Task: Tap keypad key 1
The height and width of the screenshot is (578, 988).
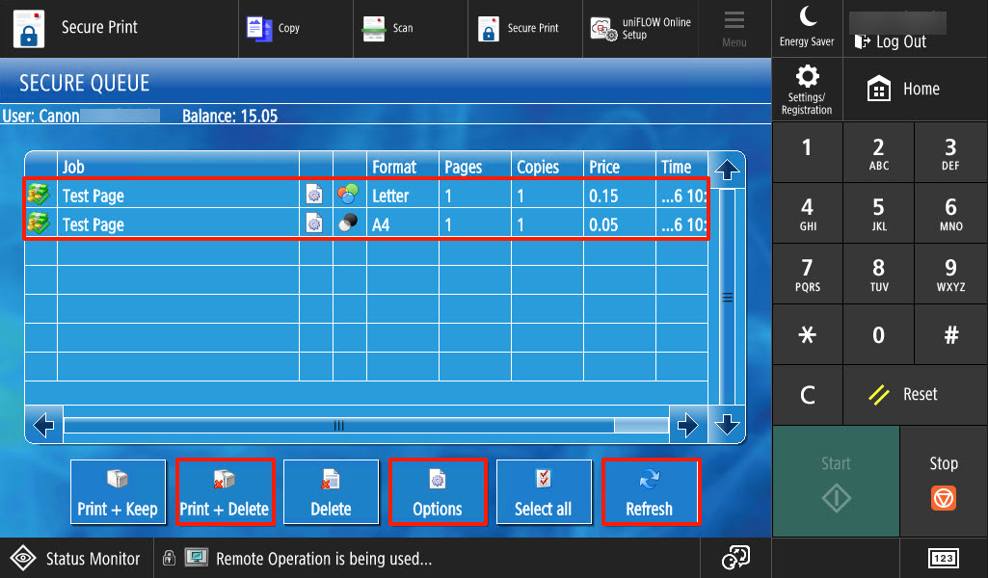Action: pyautogui.click(x=807, y=151)
